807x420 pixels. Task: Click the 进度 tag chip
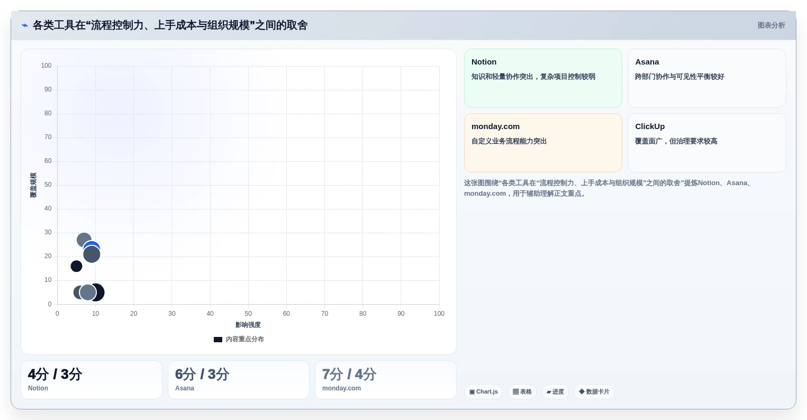tap(555, 392)
